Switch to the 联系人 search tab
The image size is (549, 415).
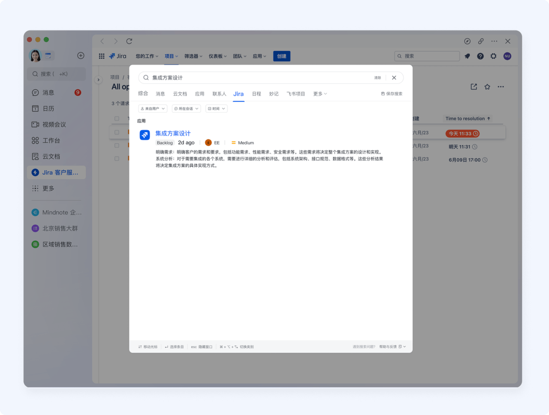219,93
